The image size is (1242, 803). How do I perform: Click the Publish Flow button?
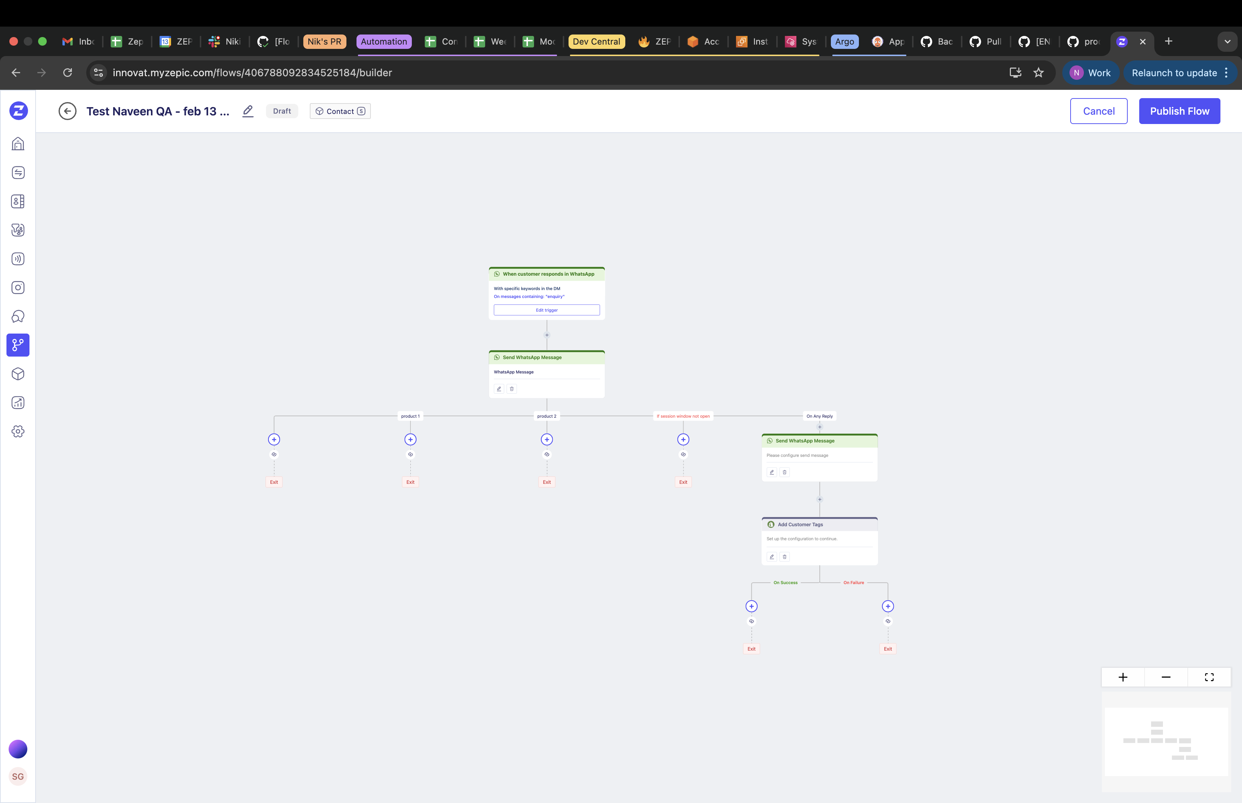click(1179, 111)
